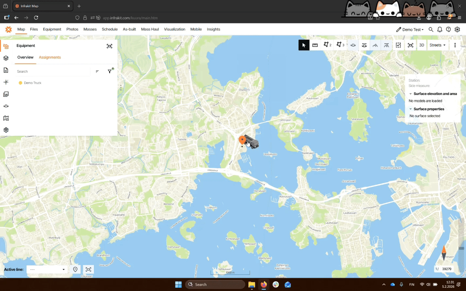The height and width of the screenshot is (291, 466).
Task: Switch to the Assignments tab
Action: [50, 57]
